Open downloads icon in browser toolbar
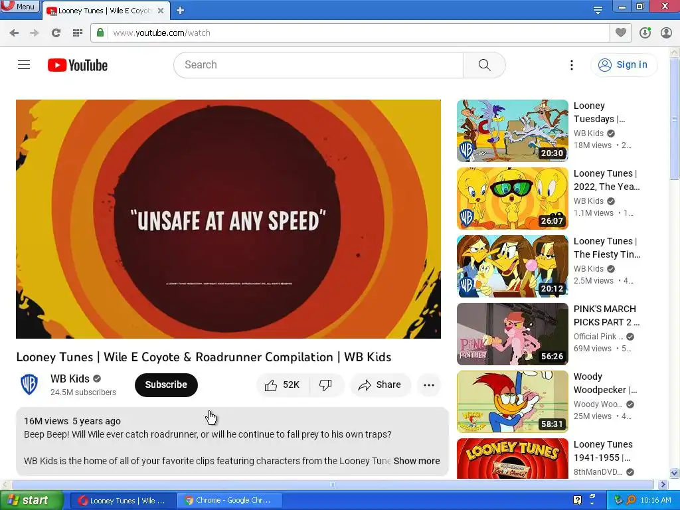Screen dimensions: 680x510 tap(645, 33)
